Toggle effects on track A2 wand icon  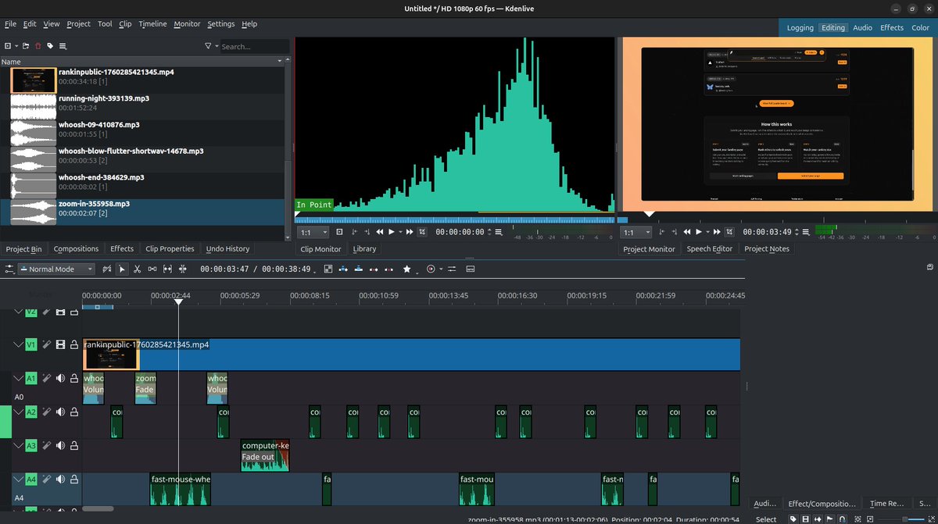46,412
